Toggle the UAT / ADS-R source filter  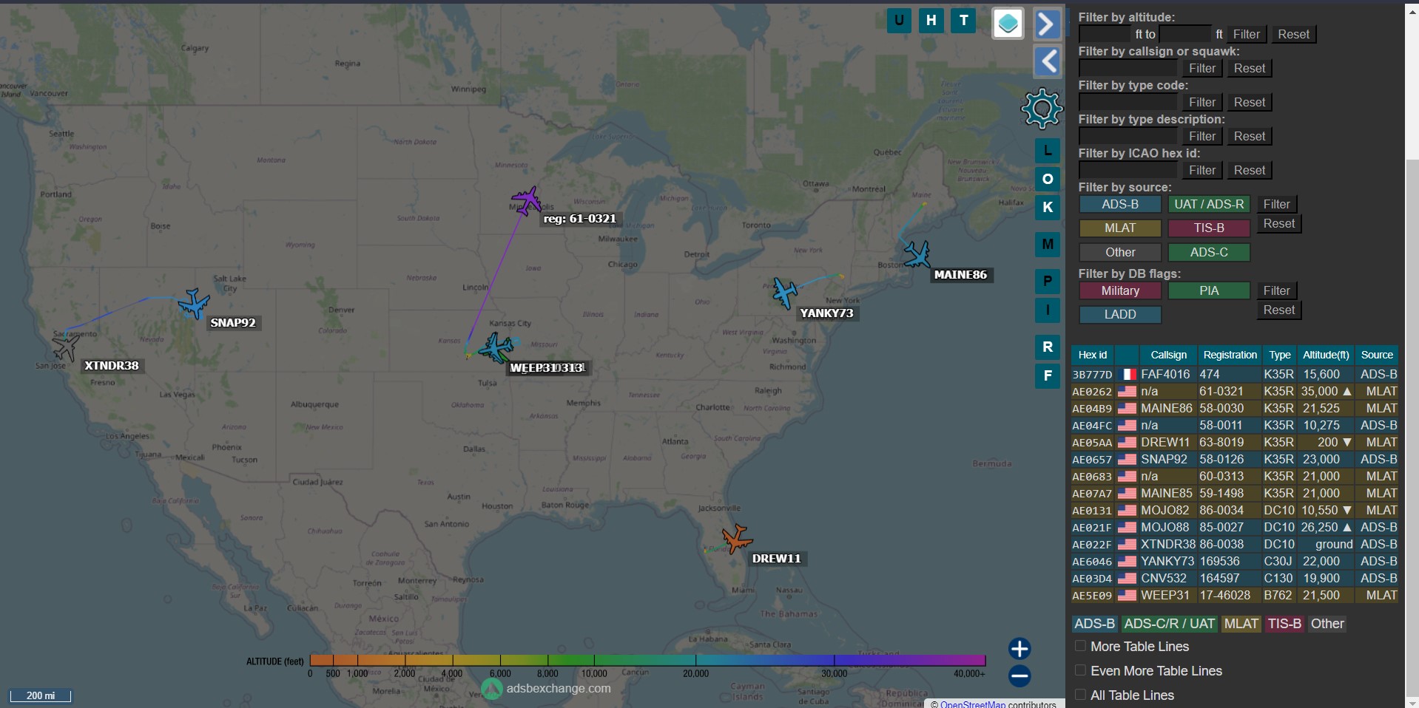1209,204
